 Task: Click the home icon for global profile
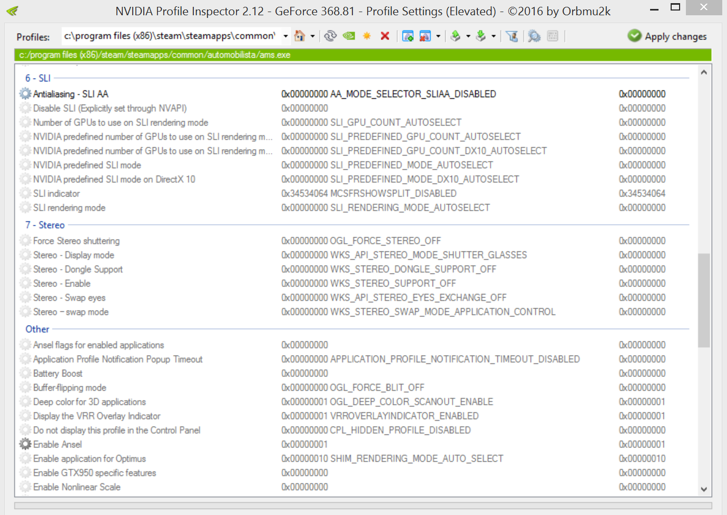[300, 36]
